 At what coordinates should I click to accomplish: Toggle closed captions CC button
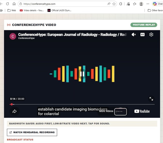pyautogui.click(x=142, y=34)
